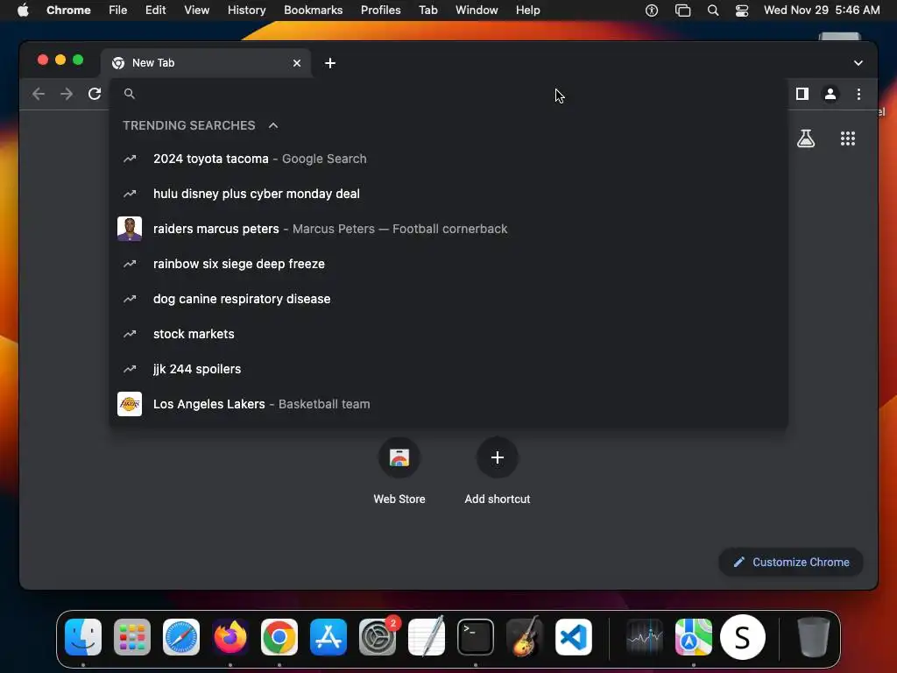The height and width of the screenshot is (673, 897).
Task: Open the profile avatar icon
Action: coord(830,94)
